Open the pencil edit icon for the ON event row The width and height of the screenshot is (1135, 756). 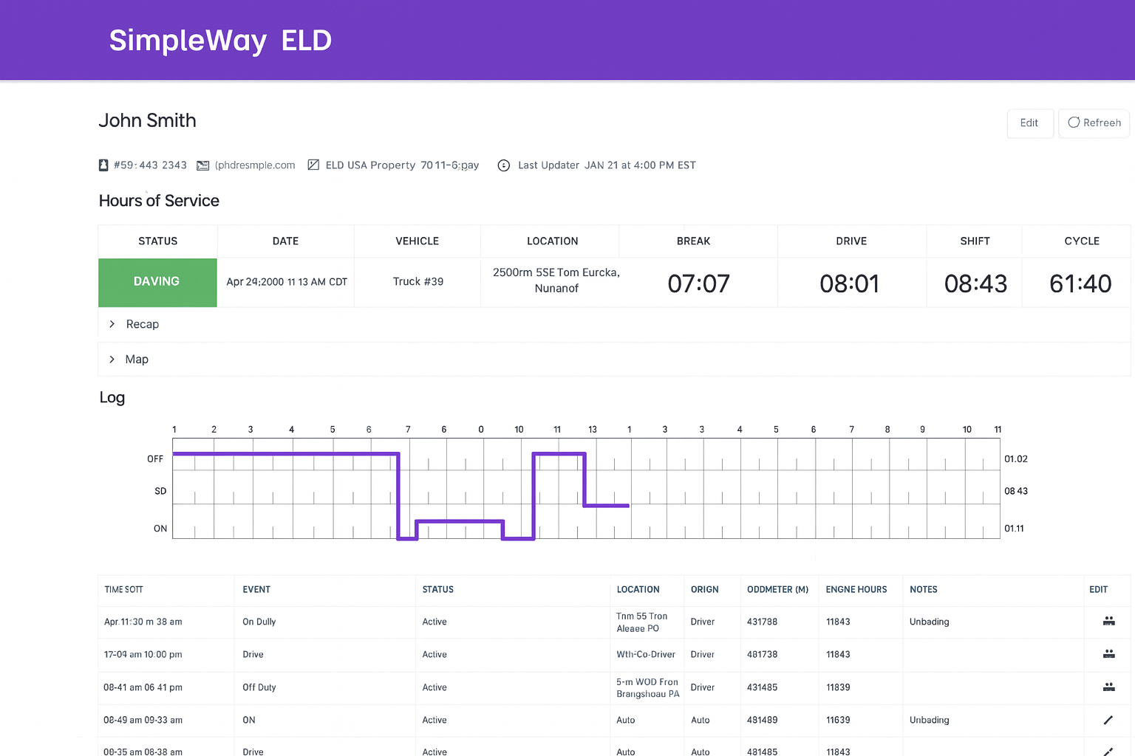coord(1108,720)
